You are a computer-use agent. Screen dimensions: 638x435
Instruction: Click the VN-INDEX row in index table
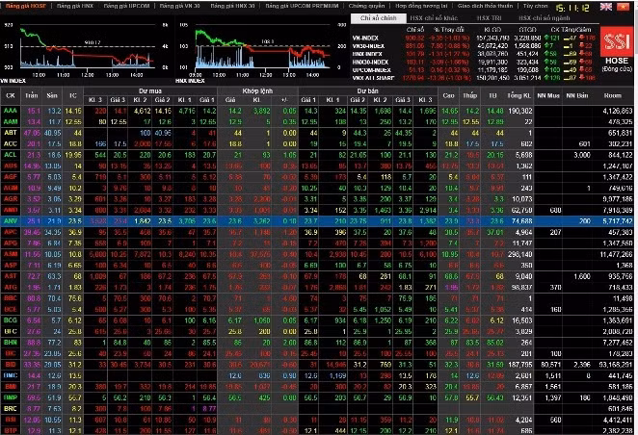tap(473, 38)
